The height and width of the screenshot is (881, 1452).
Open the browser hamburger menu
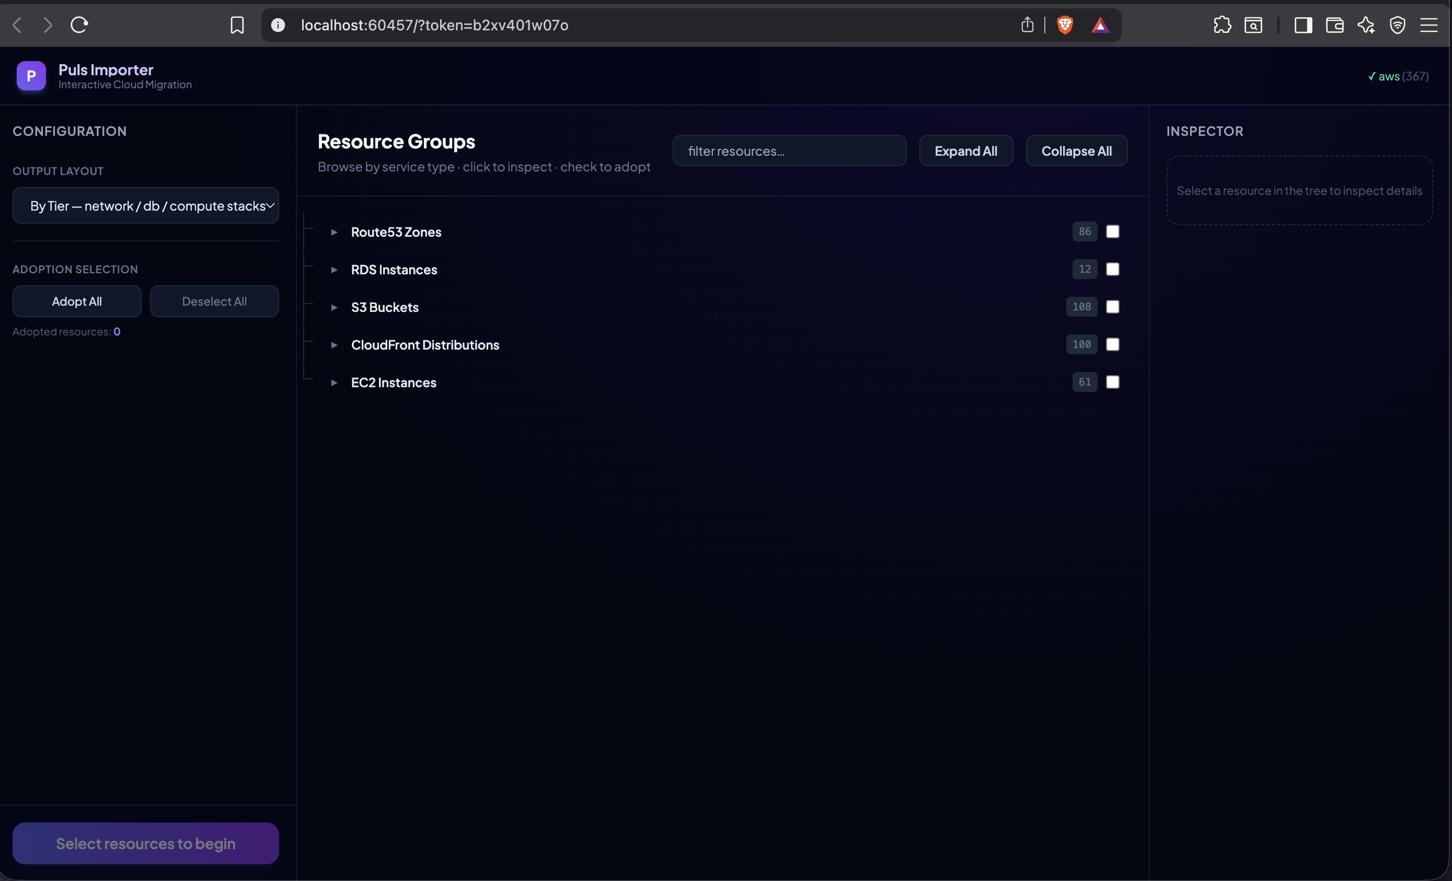(x=1428, y=25)
